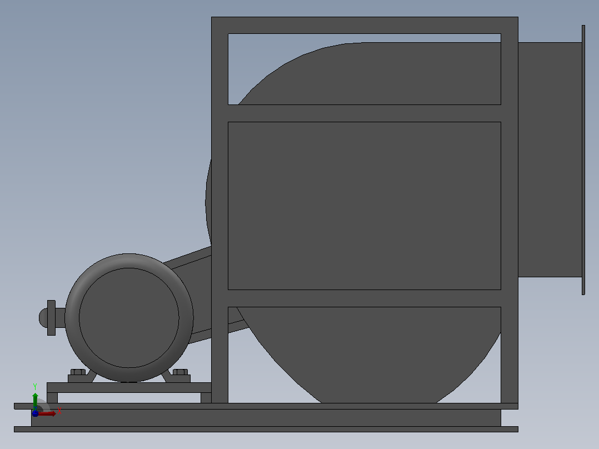Viewport: 599px width, 449px height.
Task: Click the green Y axis arrow of triad
Action: point(35,400)
